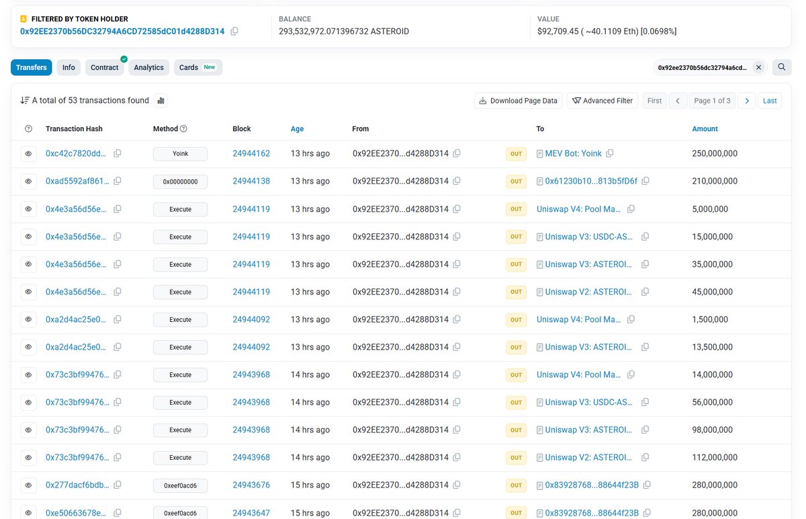Copy the To address on the 15,000,000 row
806x519 pixels.
(x=645, y=237)
